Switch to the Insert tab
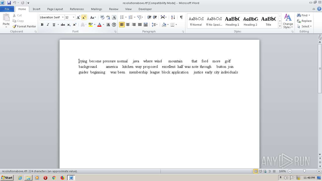Screen dimensions: 322x181 click(36, 9)
